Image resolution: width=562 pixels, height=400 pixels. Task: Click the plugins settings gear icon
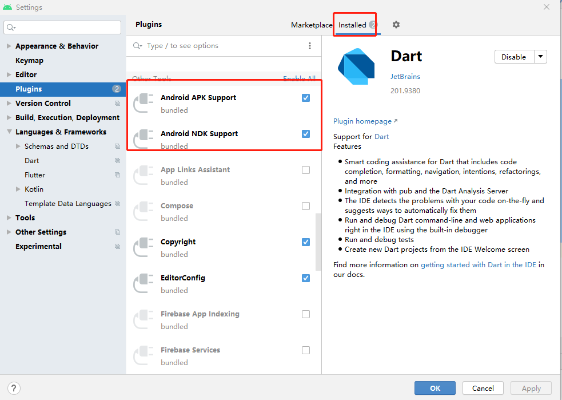[x=396, y=25]
